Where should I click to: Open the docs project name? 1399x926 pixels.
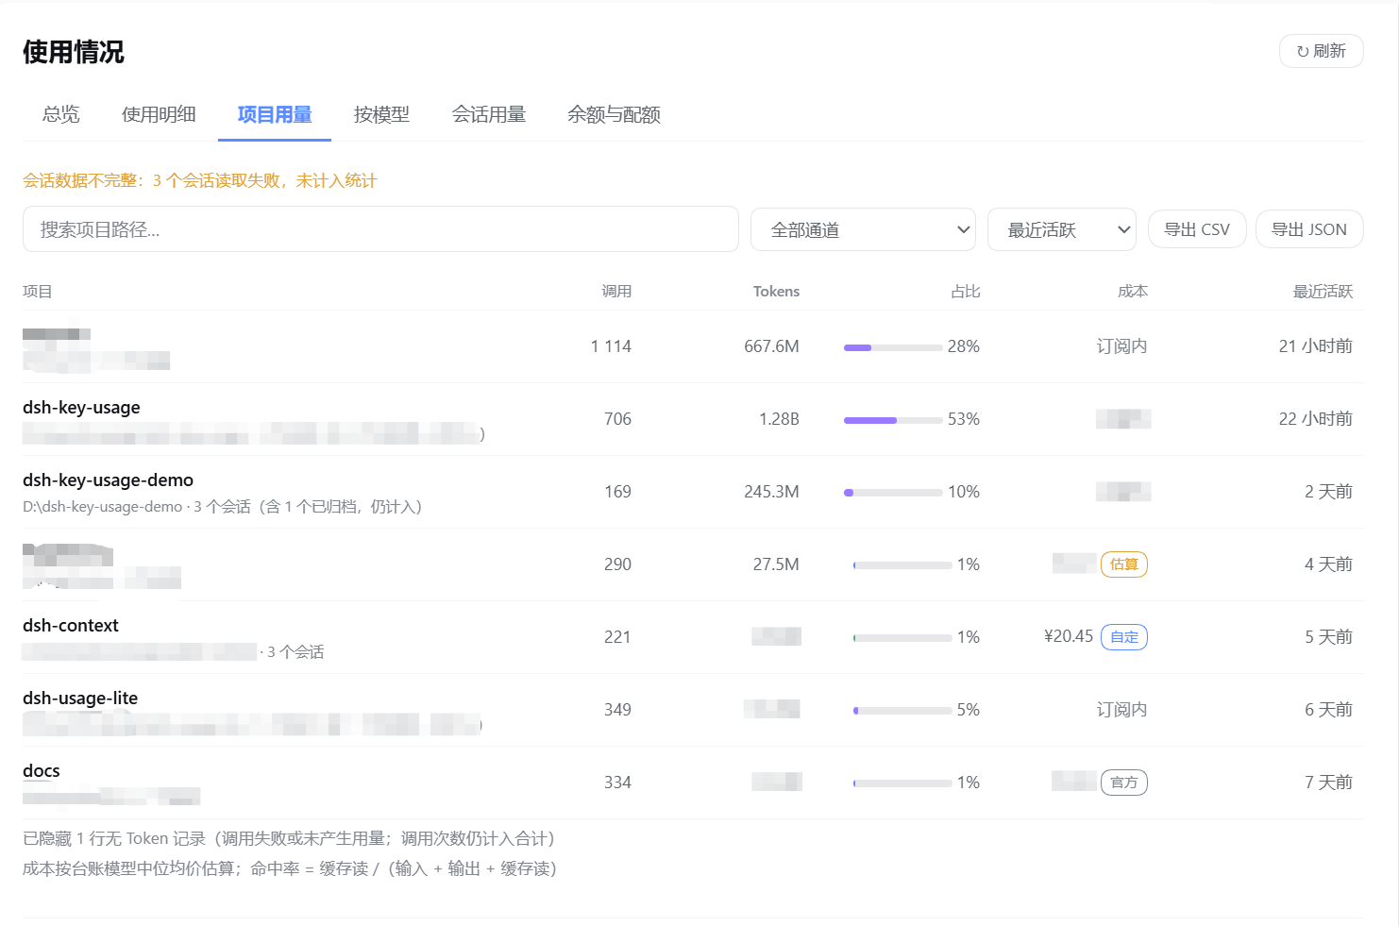coord(42,771)
